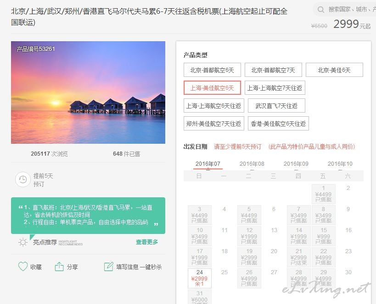Click sold-out date 22 priced ¥4999

(324, 257)
